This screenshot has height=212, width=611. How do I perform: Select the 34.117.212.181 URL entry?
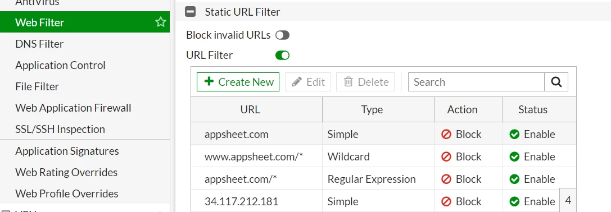[x=241, y=201]
